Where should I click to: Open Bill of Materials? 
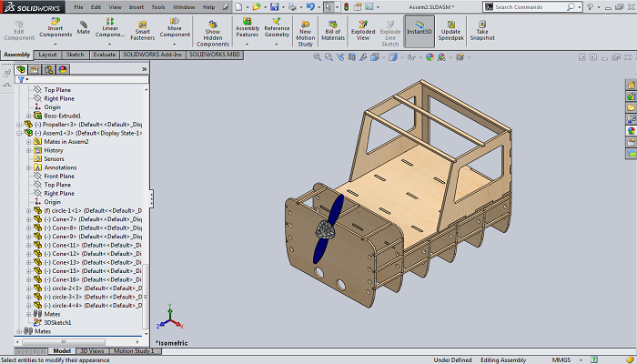333,30
